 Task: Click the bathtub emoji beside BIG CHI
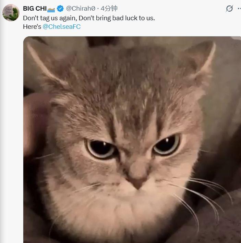tap(51, 9)
